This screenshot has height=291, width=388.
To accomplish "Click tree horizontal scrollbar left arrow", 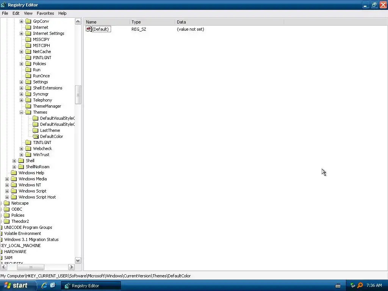I will [4, 267].
